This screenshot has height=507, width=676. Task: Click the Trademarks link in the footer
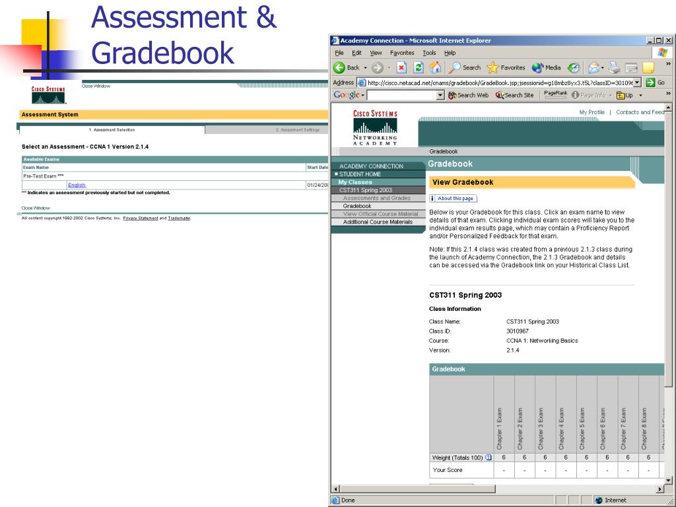179,218
